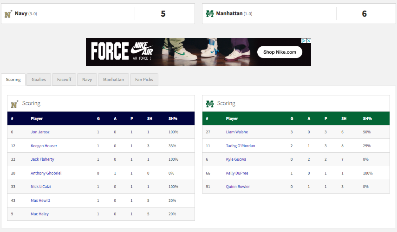Switch to the Faceoff tab
The image size is (397, 232).
pos(64,80)
